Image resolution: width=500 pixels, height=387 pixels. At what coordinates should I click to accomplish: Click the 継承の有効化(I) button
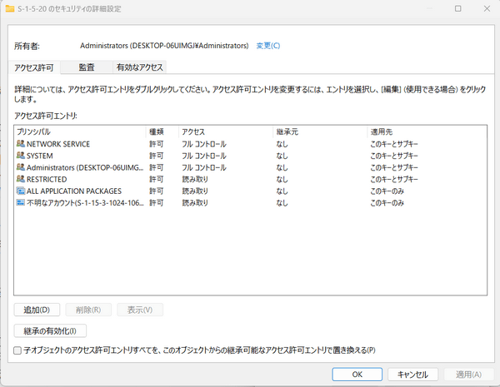pyautogui.click(x=50, y=331)
